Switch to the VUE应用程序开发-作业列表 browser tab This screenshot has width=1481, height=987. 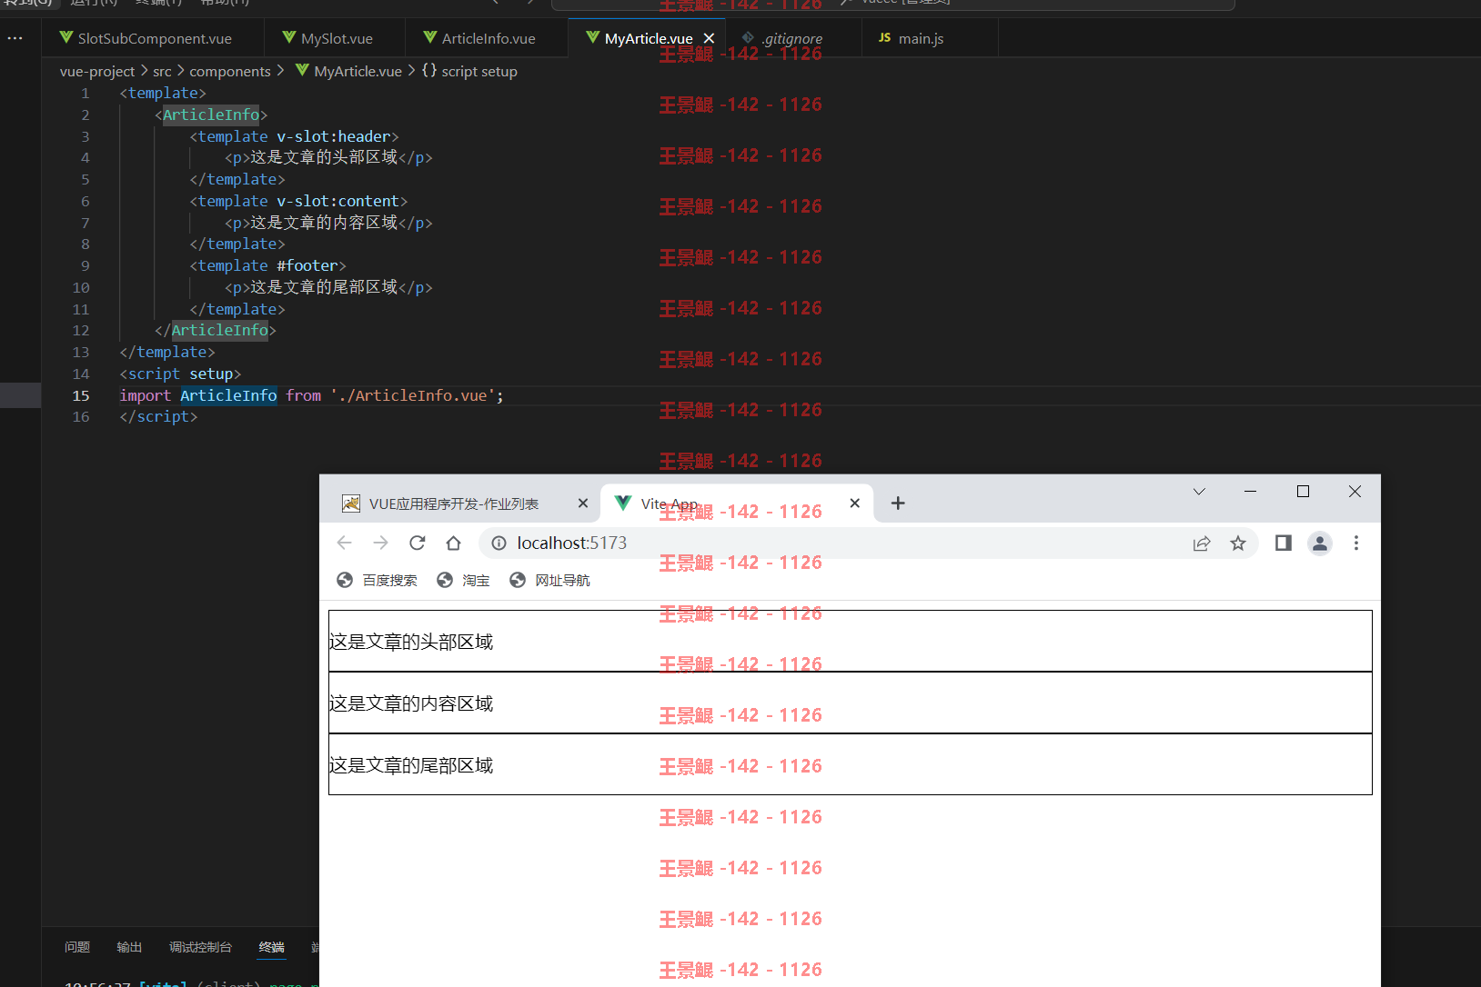[453, 503]
